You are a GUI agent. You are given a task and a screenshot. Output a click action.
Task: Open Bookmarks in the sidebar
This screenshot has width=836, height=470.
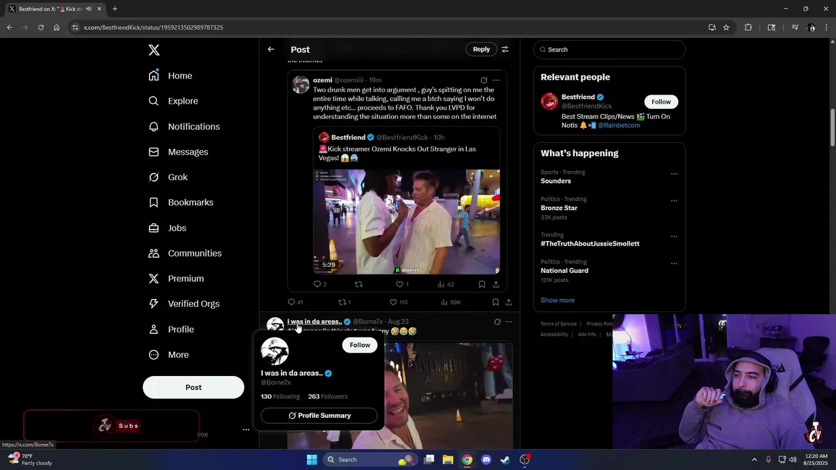181,202
